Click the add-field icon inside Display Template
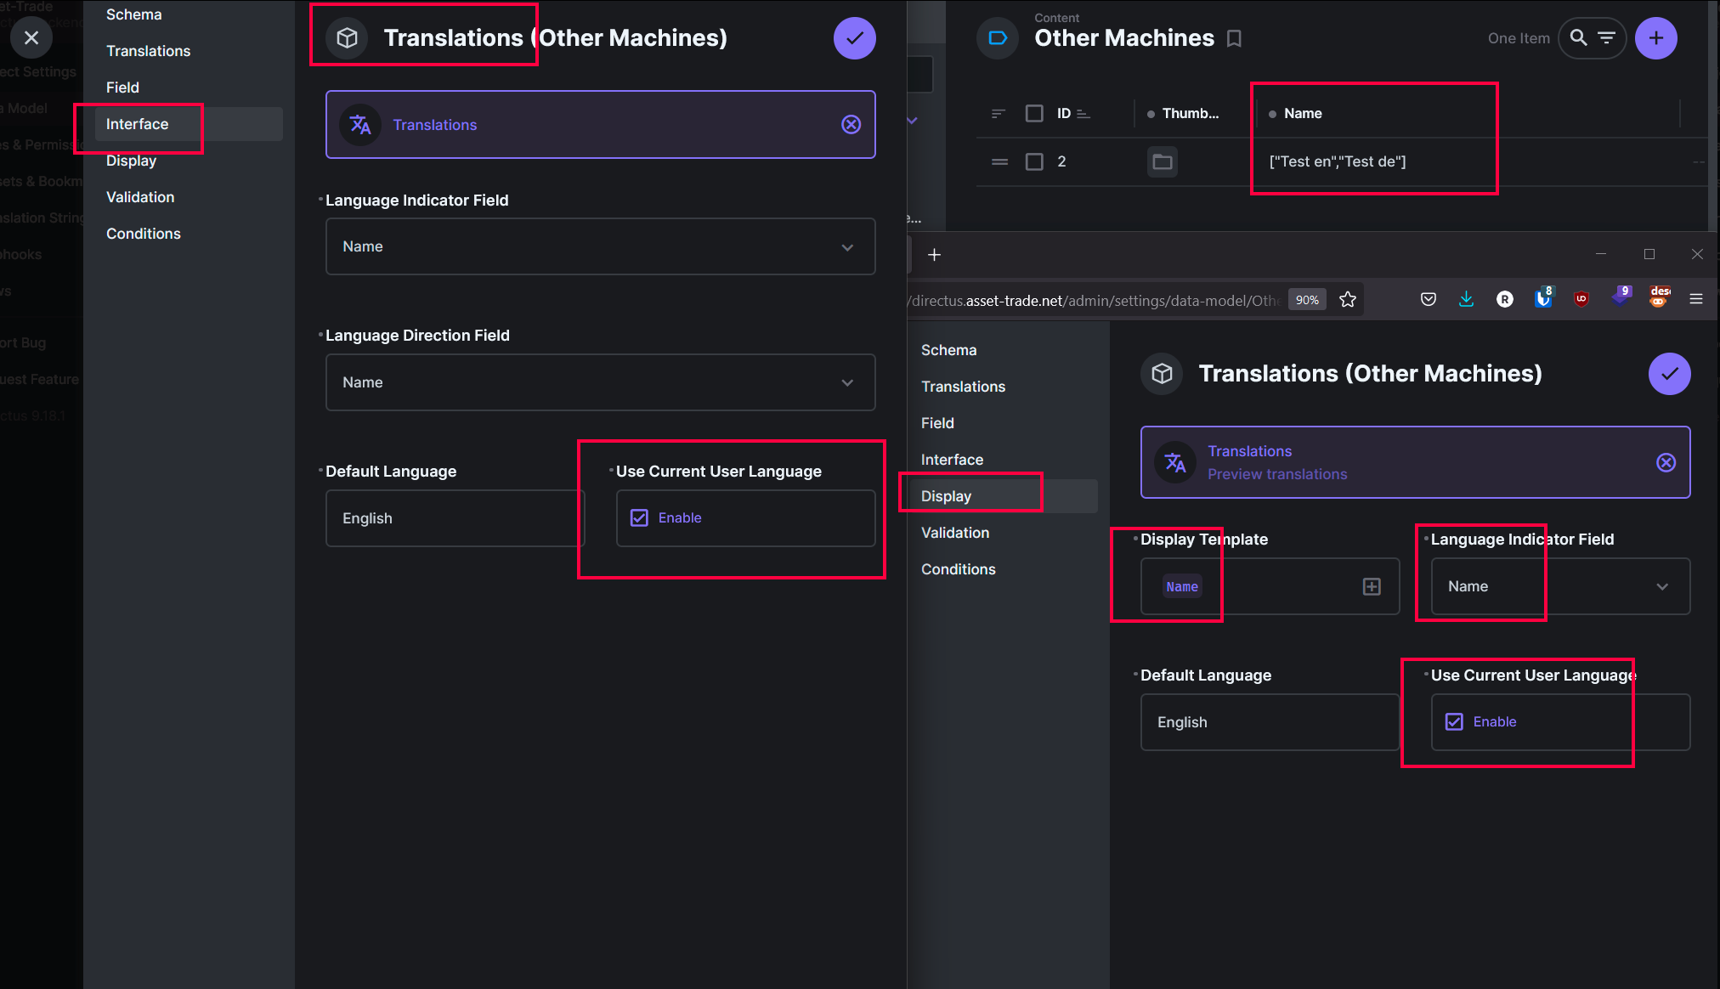Screen dimensions: 1720x989 1371,586
